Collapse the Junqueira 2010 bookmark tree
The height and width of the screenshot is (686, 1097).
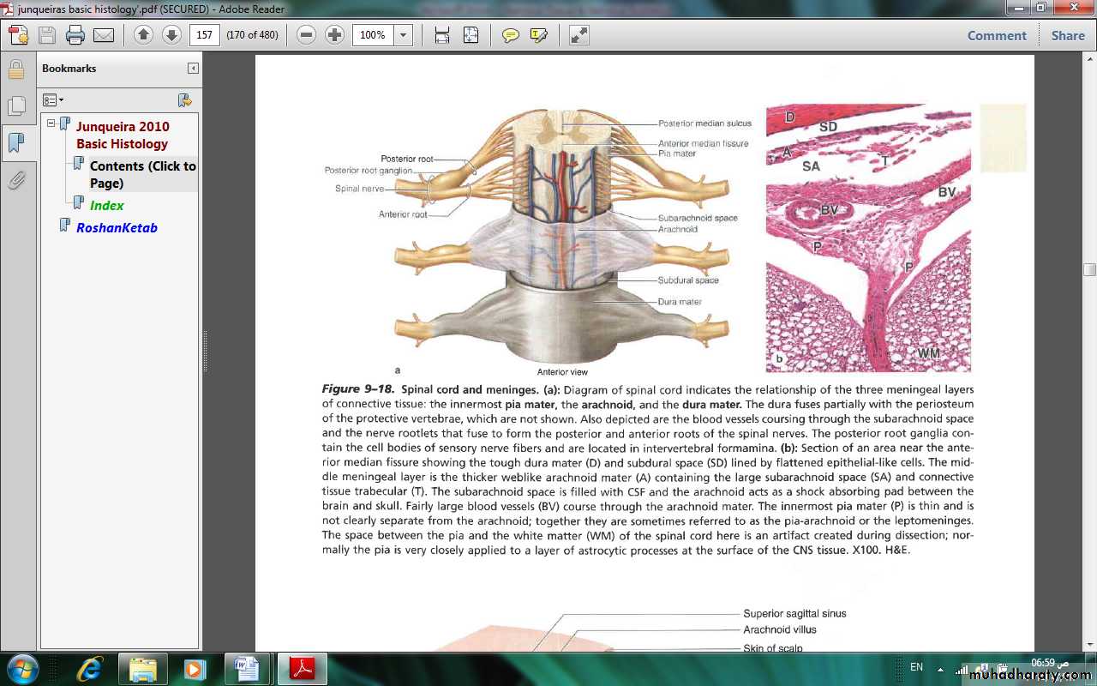tap(51, 123)
